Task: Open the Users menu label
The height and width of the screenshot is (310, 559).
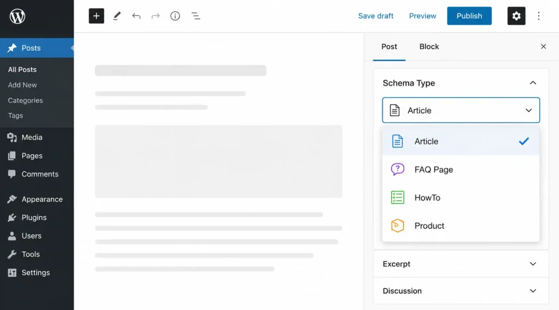Action: click(31, 236)
